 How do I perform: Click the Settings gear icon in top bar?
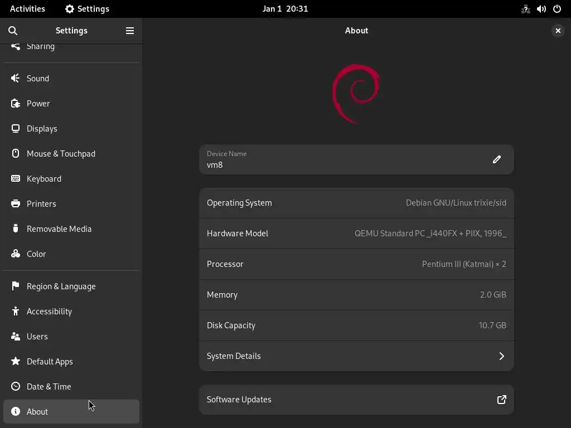coord(70,9)
